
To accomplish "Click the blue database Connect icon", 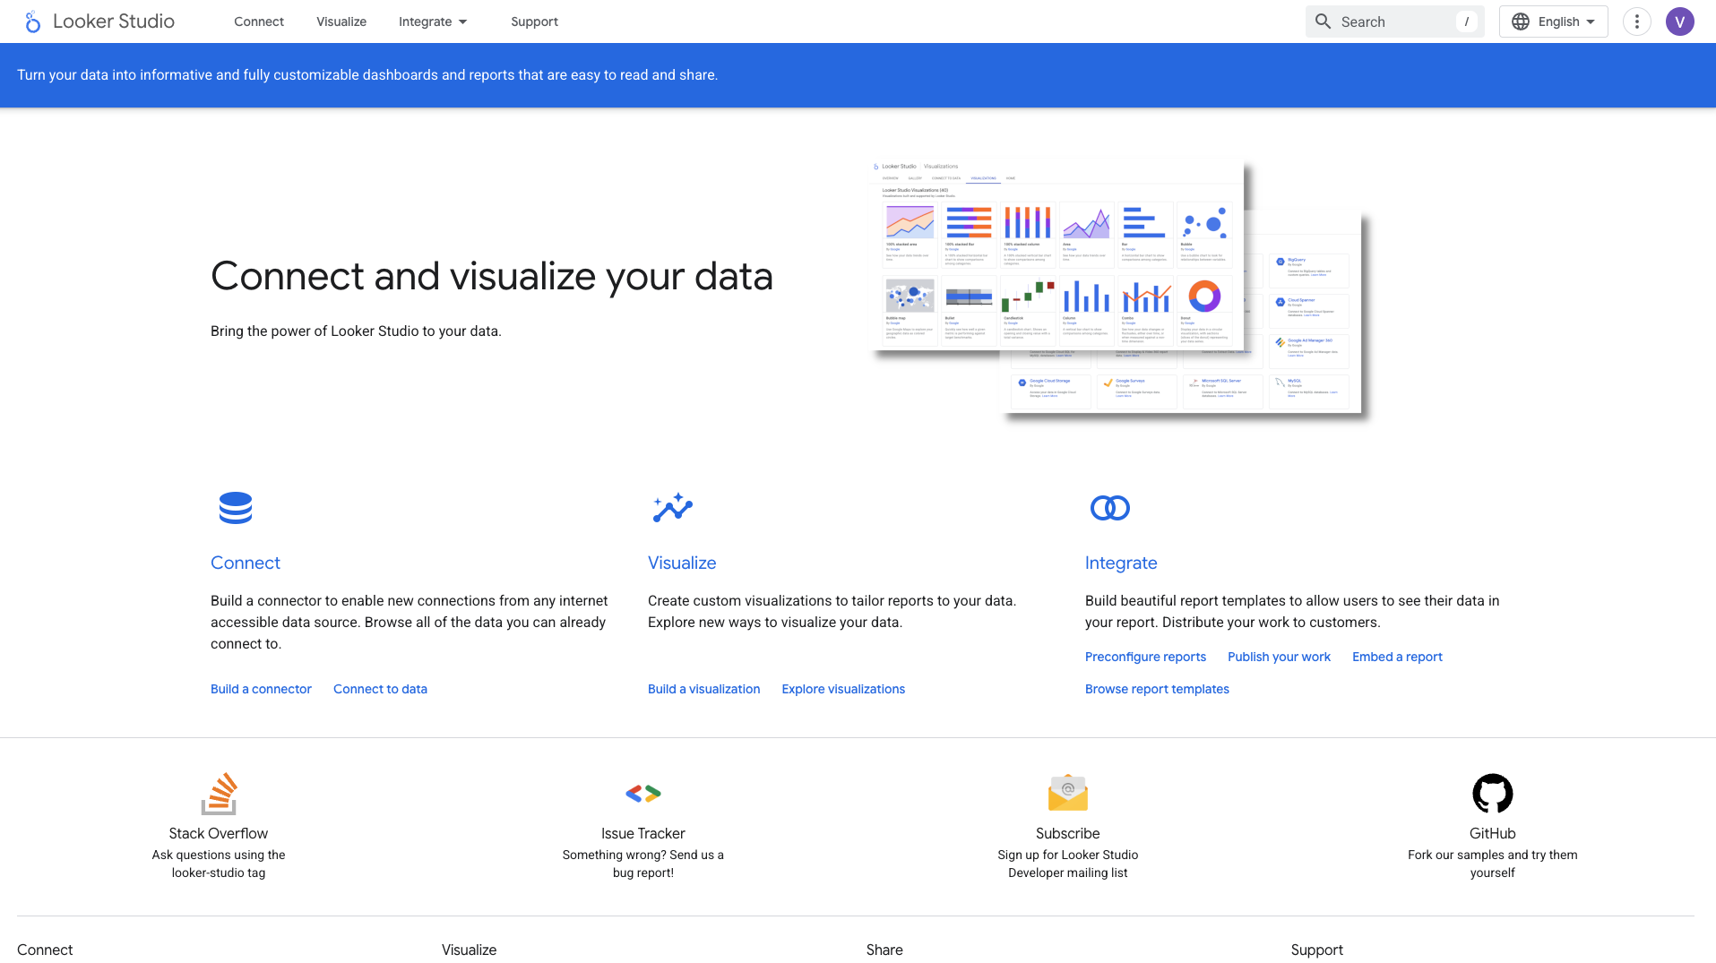I will point(236,508).
